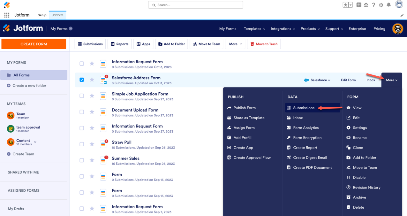
Task: Select Delete in the Form column
Action: (355, 207)
